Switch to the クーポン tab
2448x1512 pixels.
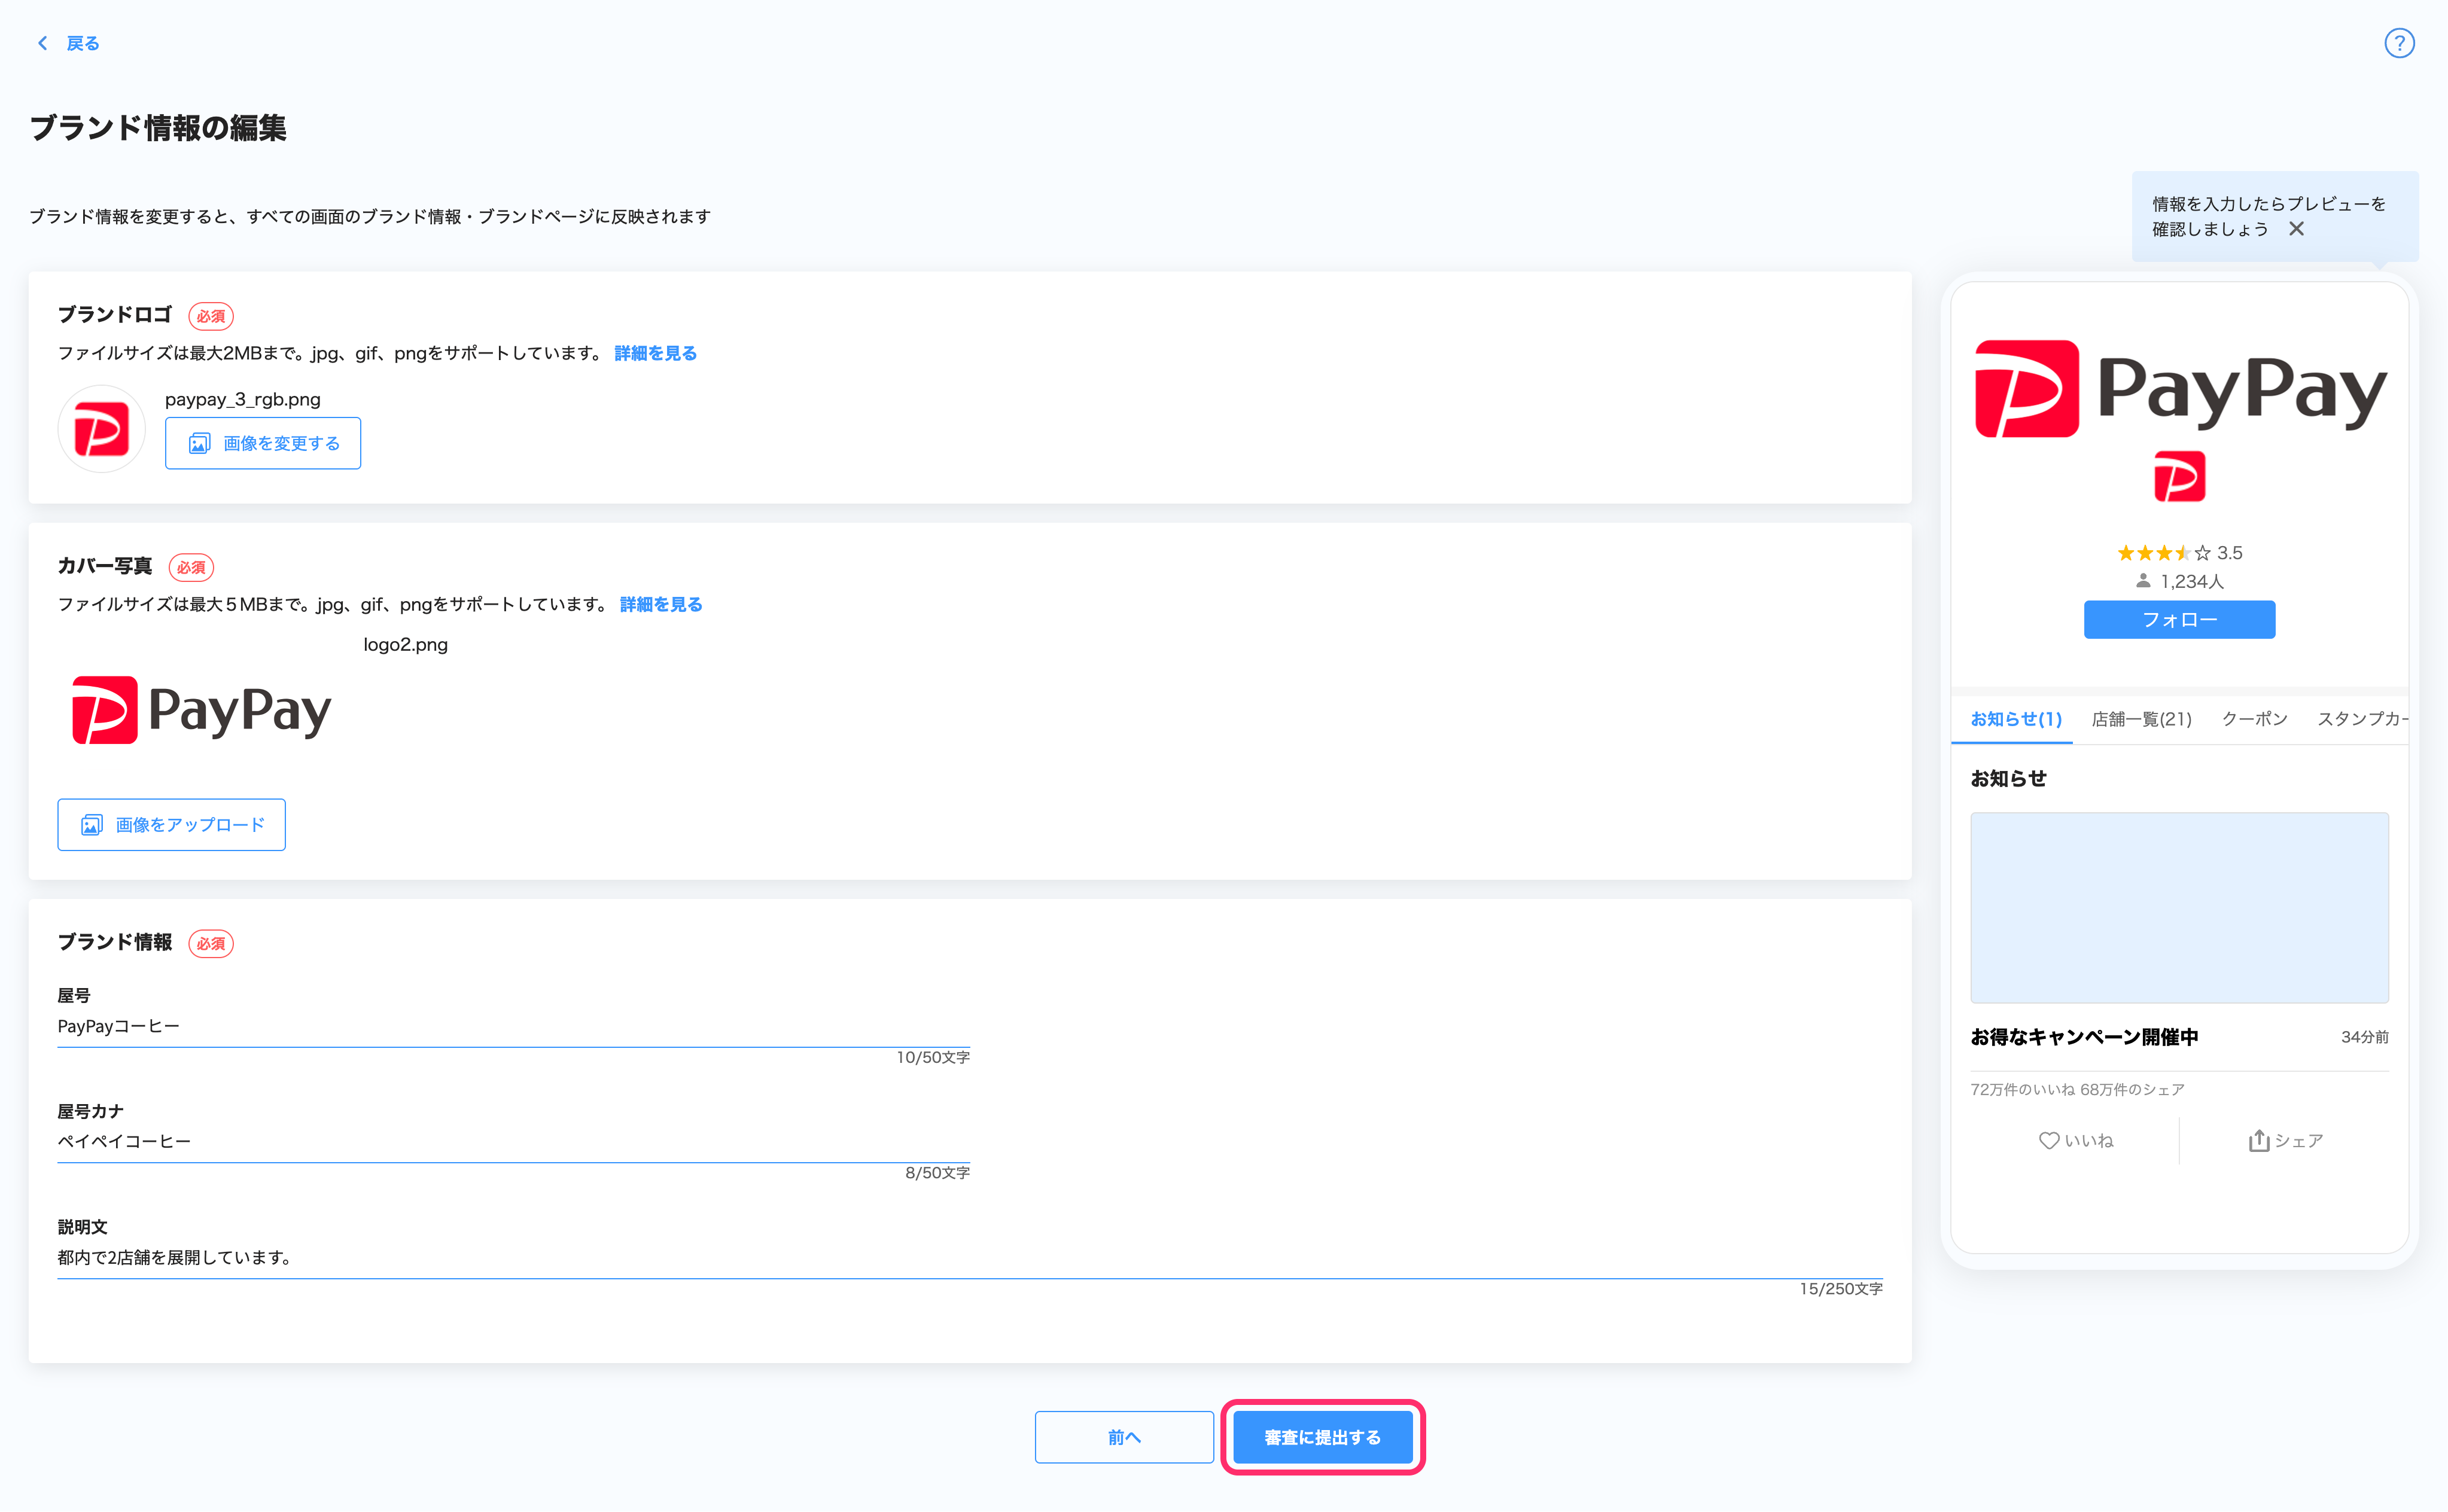click(x=2254, y=719)
